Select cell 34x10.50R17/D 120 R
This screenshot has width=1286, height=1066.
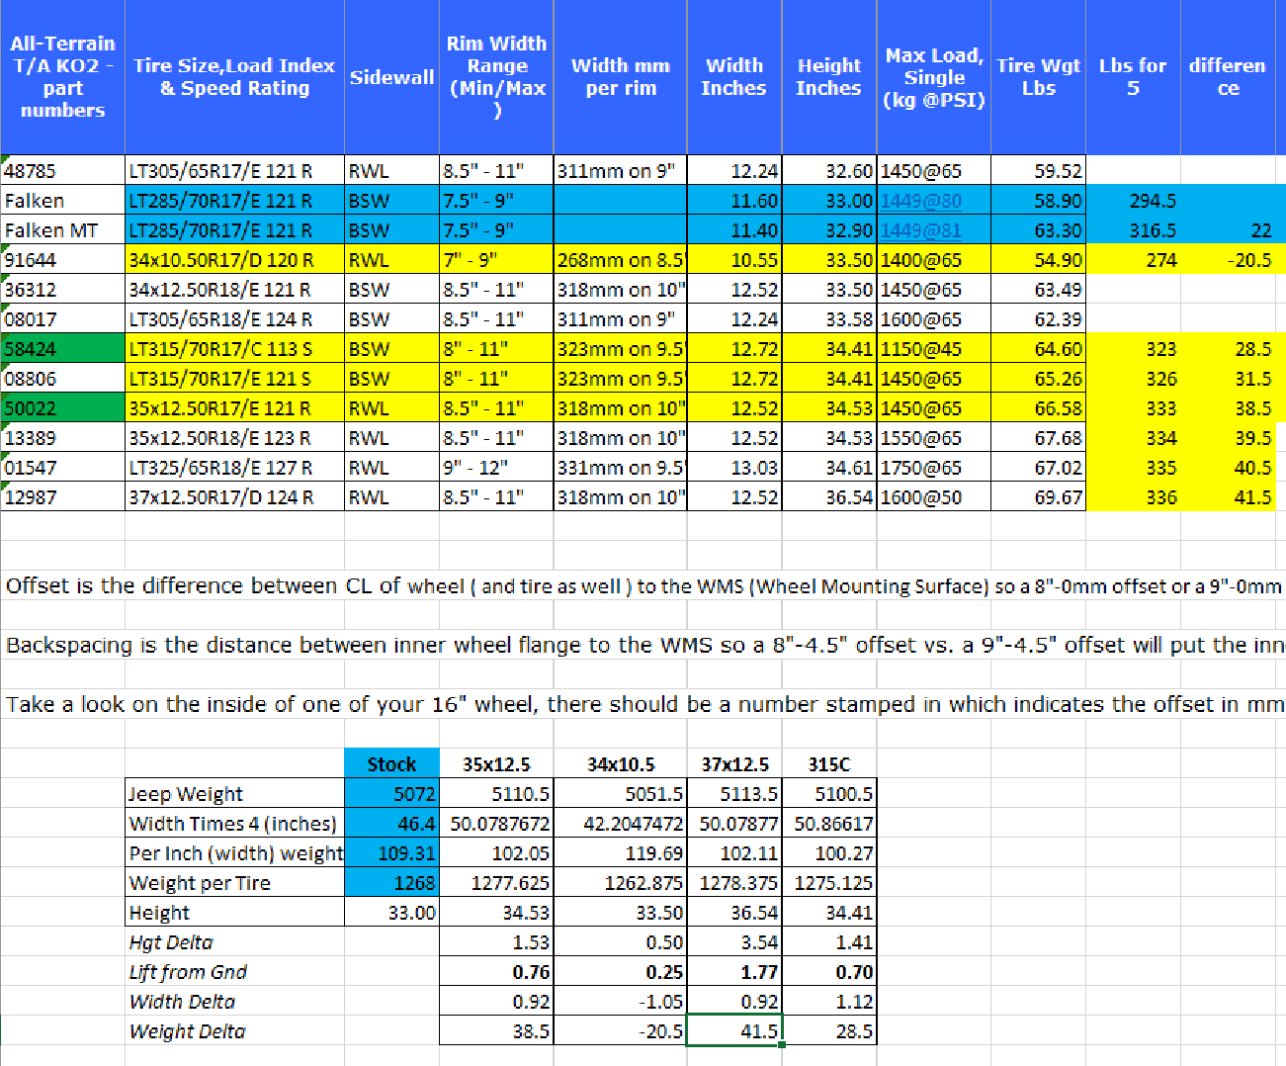[x=235, y=260]
